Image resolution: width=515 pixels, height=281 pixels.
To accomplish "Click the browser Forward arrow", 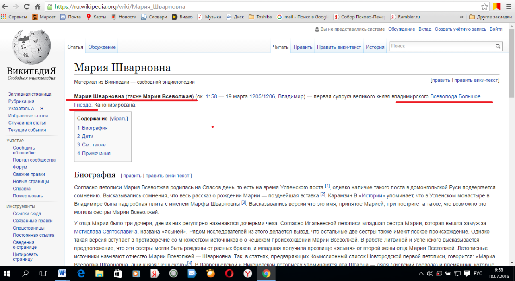I will click(x=16, y=7).
